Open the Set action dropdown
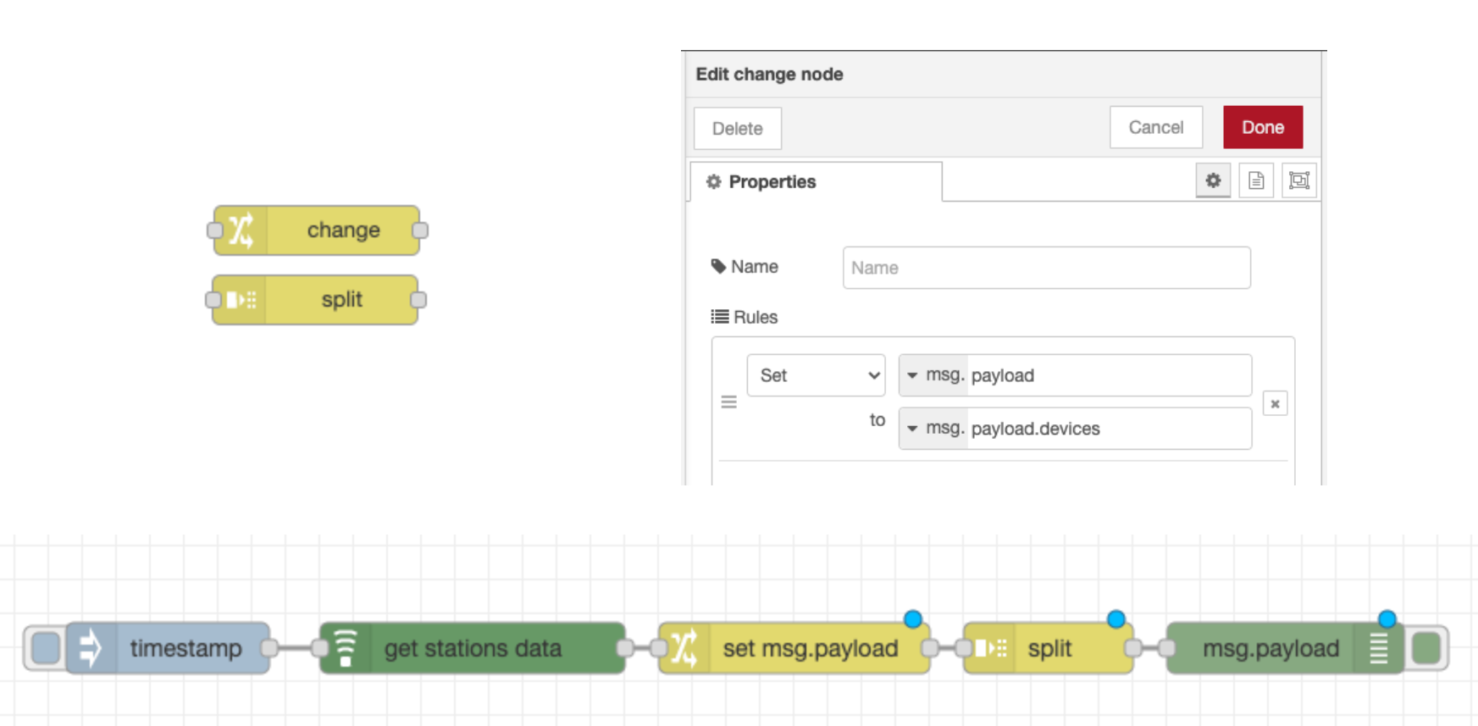The height and width of the screenshot is (726, 1478). tap(816, 375)
